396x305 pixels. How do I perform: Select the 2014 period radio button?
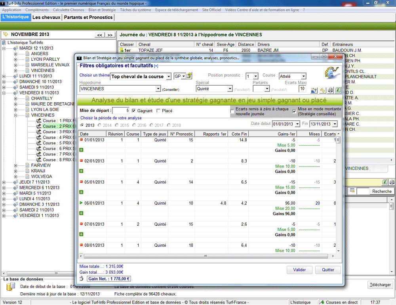[x=99, y=125]
